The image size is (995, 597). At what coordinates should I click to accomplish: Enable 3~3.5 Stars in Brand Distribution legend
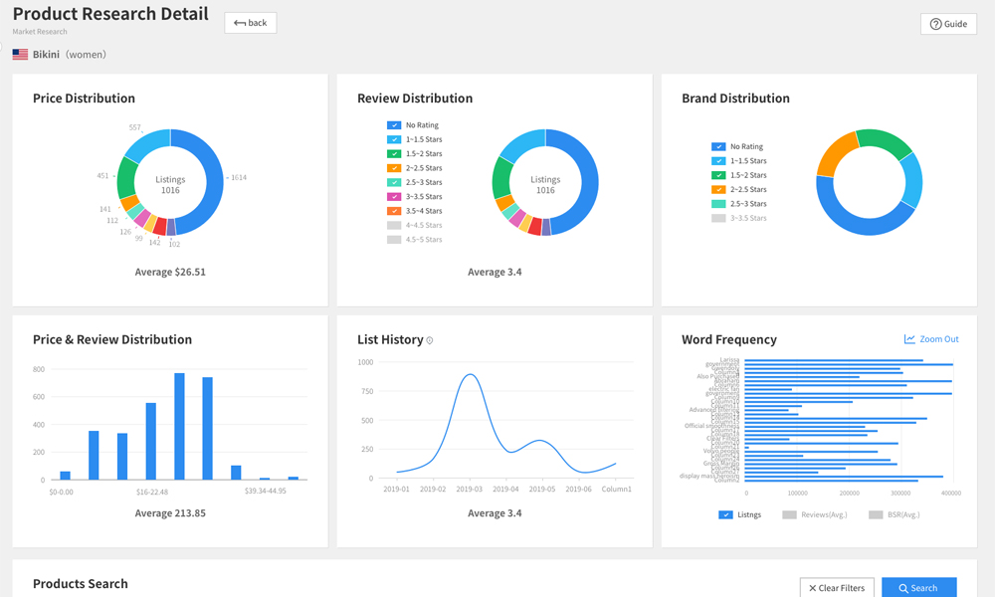pyautogui.click(x=718, y=218)
